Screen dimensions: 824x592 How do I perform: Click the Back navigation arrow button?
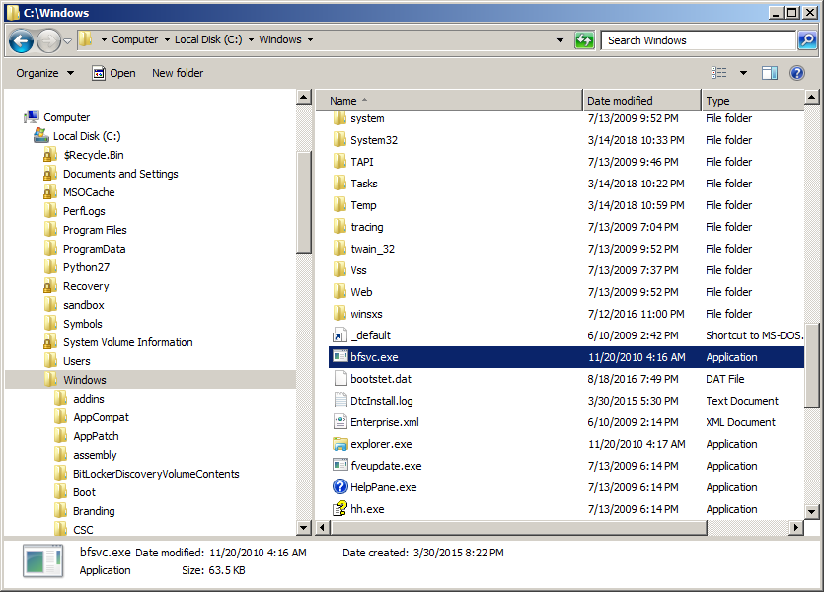point(22,40)
